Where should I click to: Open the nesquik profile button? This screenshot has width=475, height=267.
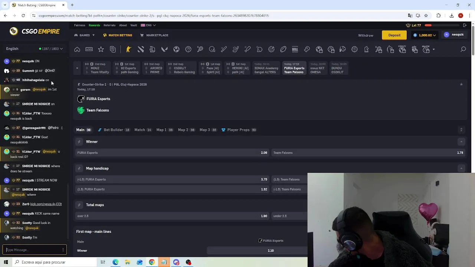tap(454, 35)
